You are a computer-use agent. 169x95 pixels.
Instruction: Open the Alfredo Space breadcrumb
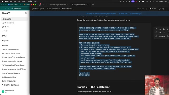tap(38, 9)
